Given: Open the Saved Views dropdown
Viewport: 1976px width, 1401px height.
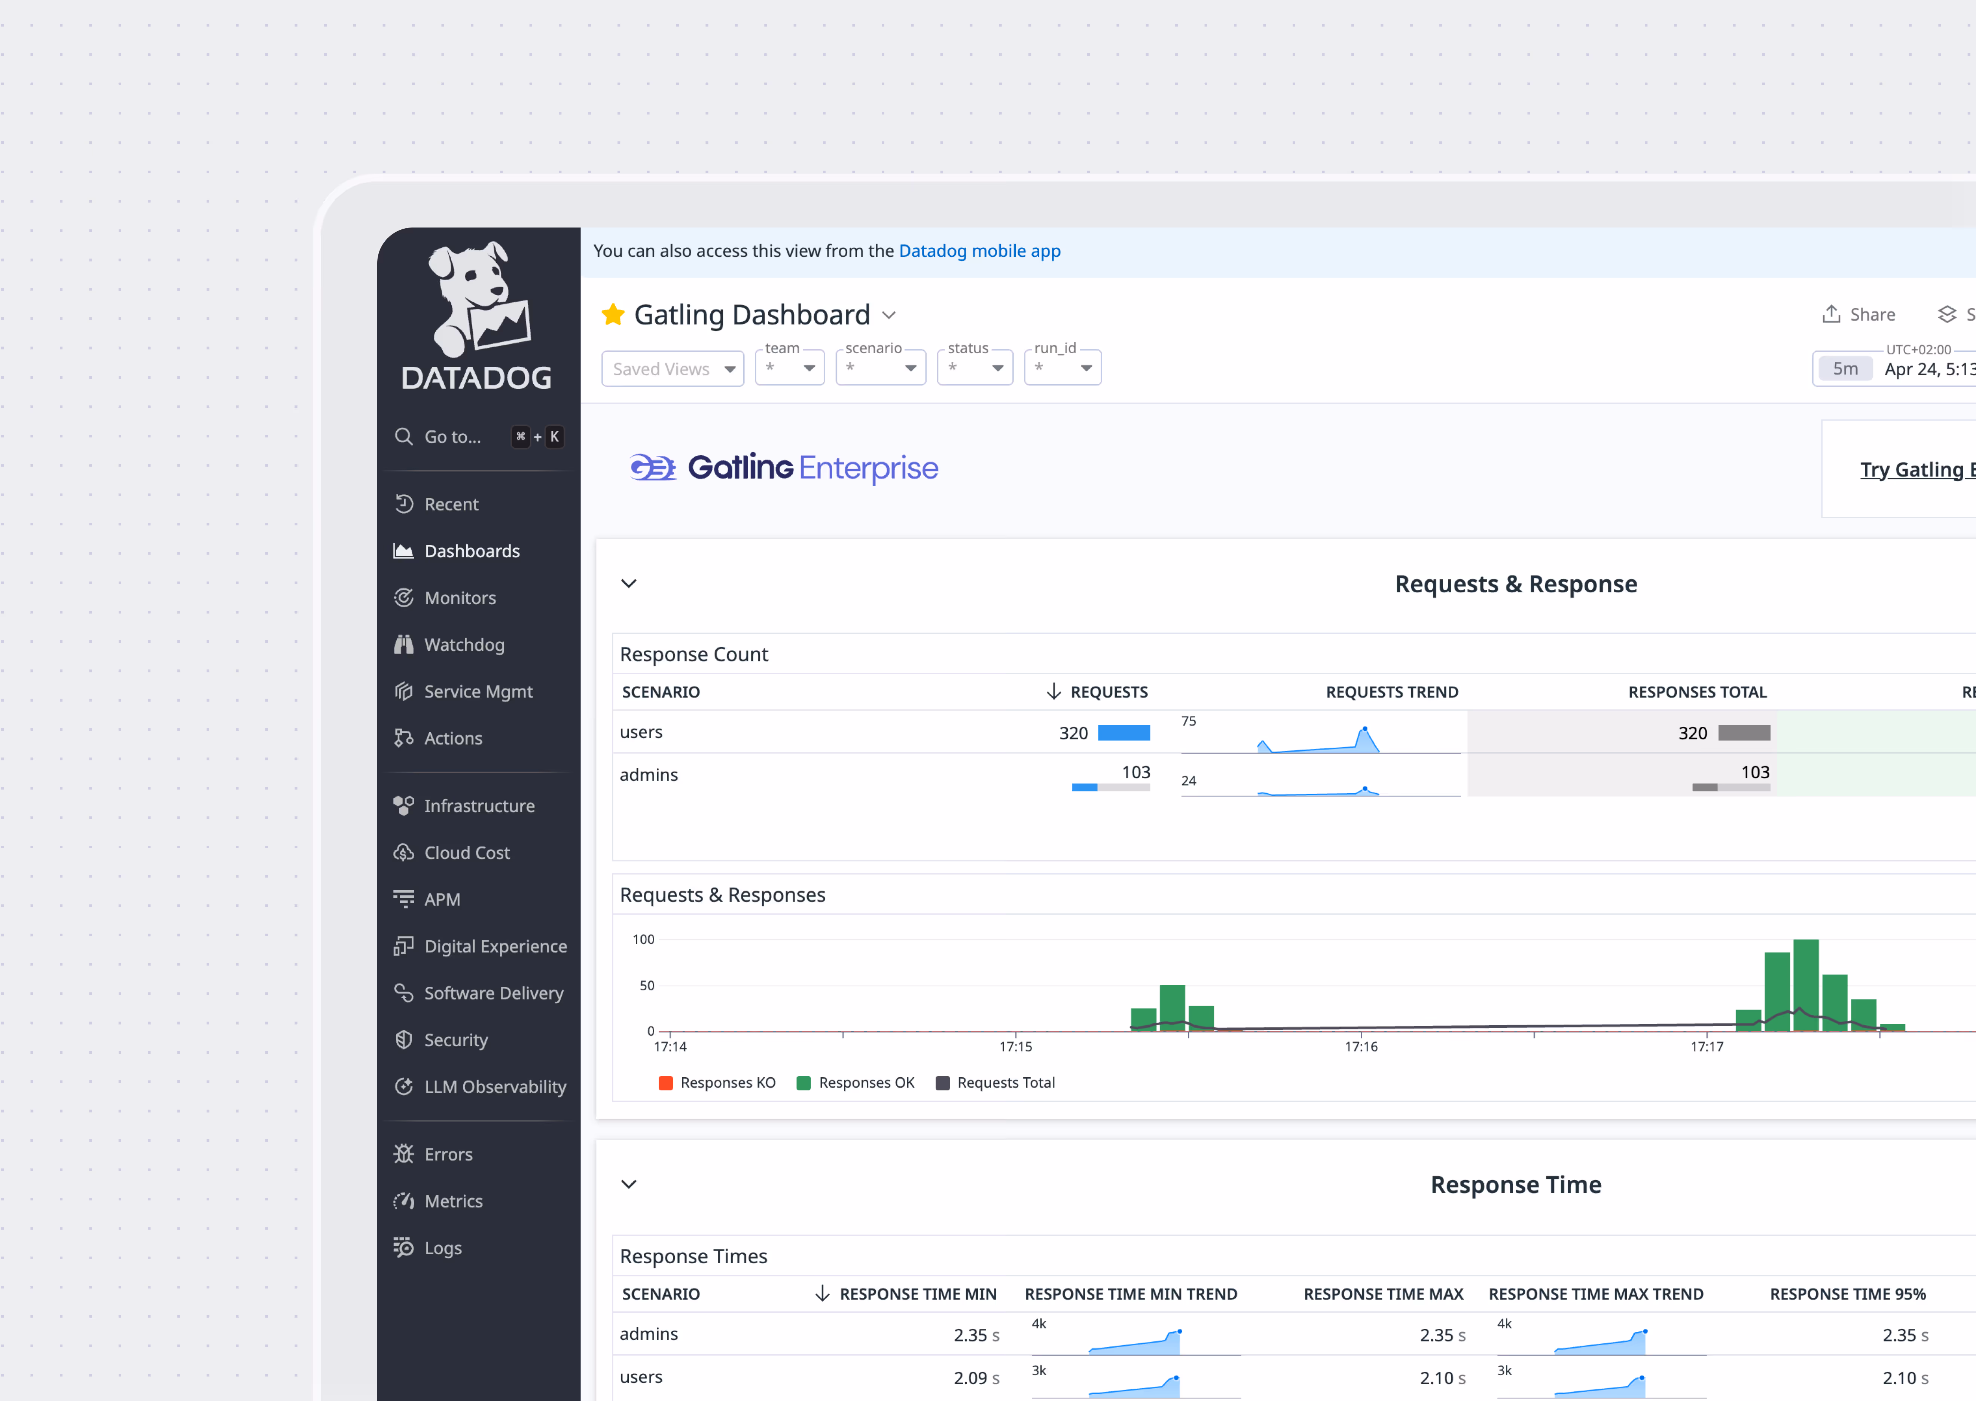Looking at the screenshot, I should point(672,369).
